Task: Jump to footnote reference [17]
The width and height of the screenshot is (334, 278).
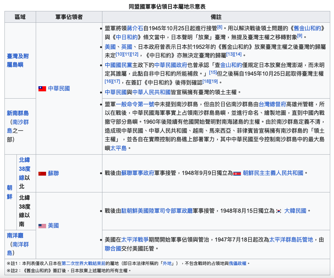Action: coord(116,81)
